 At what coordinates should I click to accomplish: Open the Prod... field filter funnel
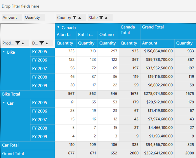click(x=18, y=43)
